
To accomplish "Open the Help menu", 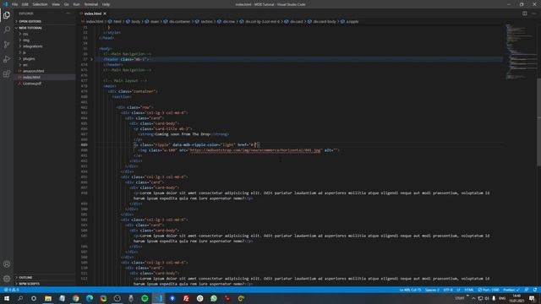I will point(106,4).
